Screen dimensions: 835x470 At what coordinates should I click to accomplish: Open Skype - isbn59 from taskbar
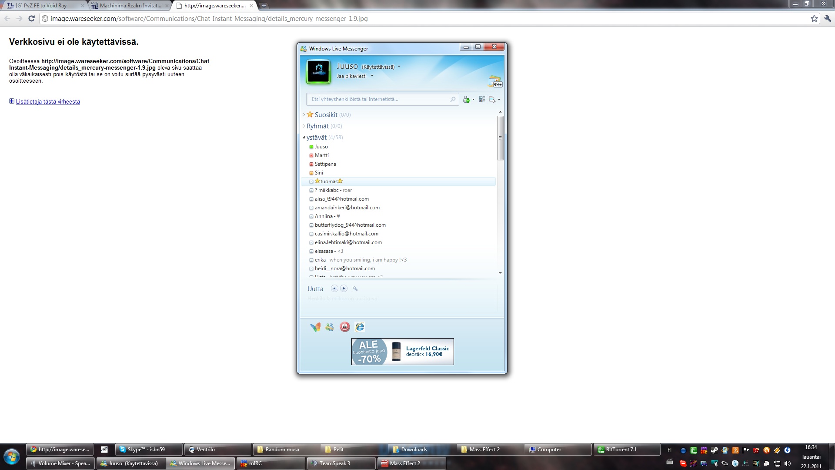[149, 450]
